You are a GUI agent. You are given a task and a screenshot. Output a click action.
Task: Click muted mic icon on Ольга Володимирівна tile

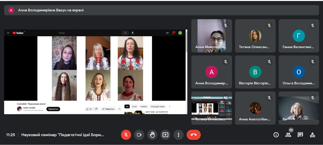[x=313, y=62]
